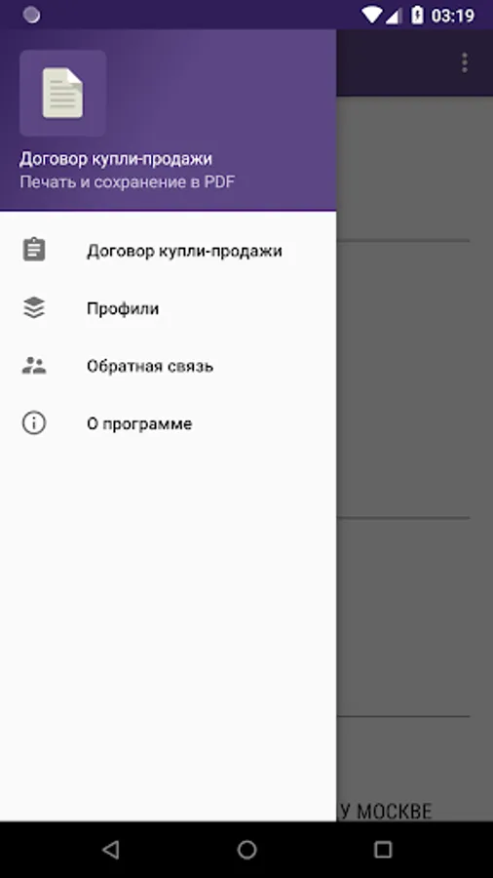Open the three-dot overflow menu
The image size is (493, 878).
click(465, 62)
